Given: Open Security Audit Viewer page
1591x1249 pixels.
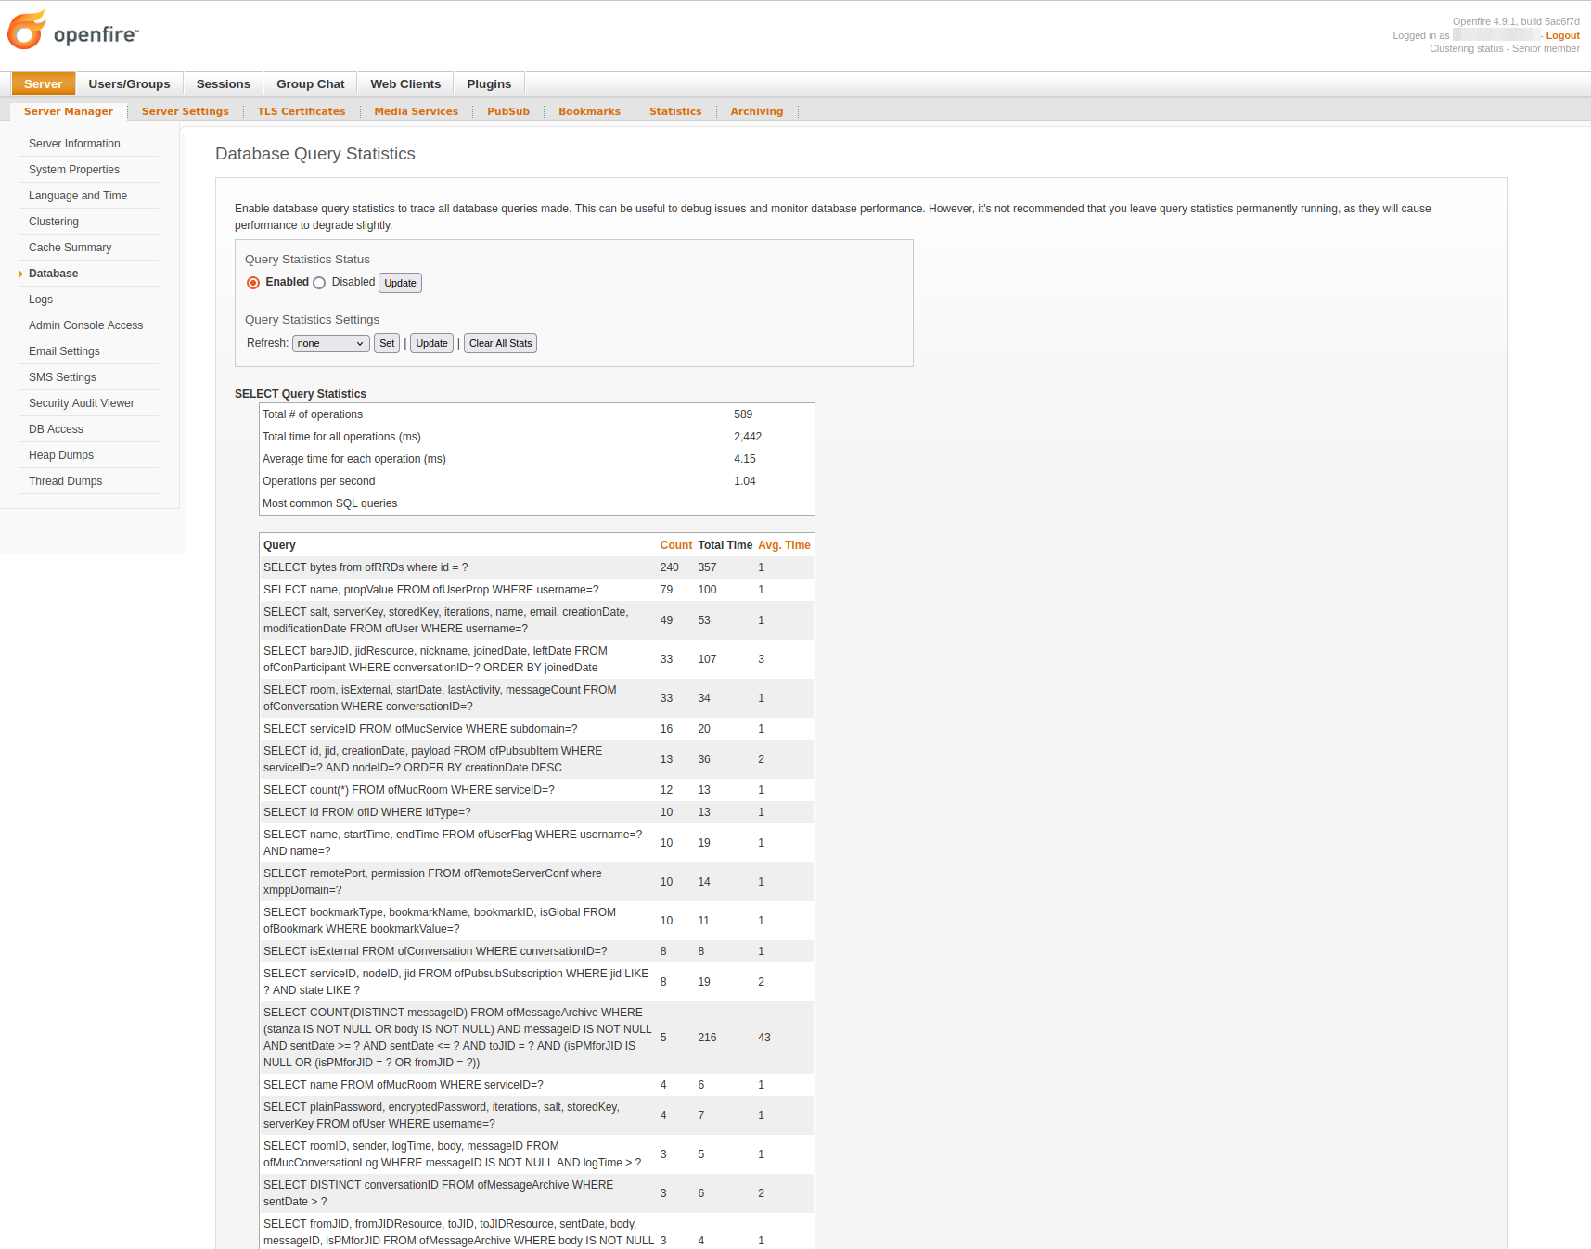Looking at the screenshot, I should pos(81,403).
